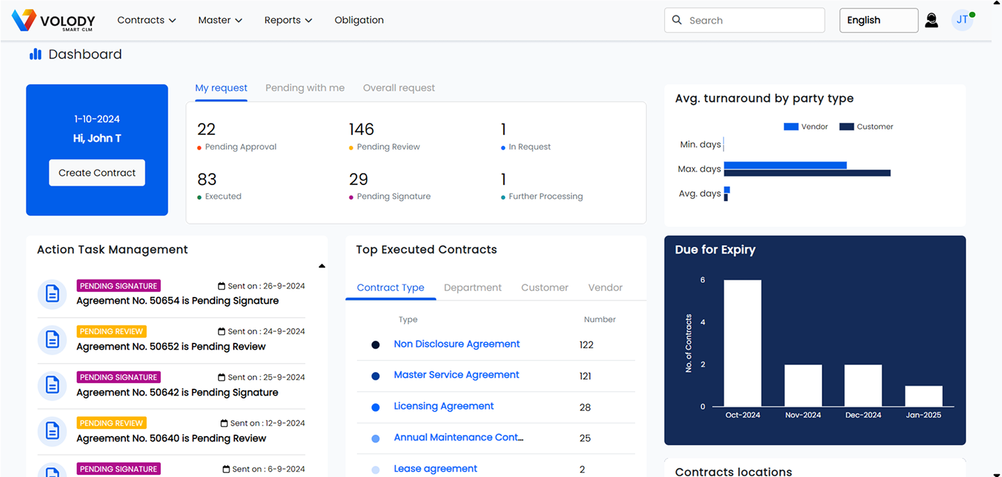Image resolution: width=1002 pixels, height=477 pixels.
Task: Toggle the Customer legend in turnaround chart
Action: click(866, 127)
